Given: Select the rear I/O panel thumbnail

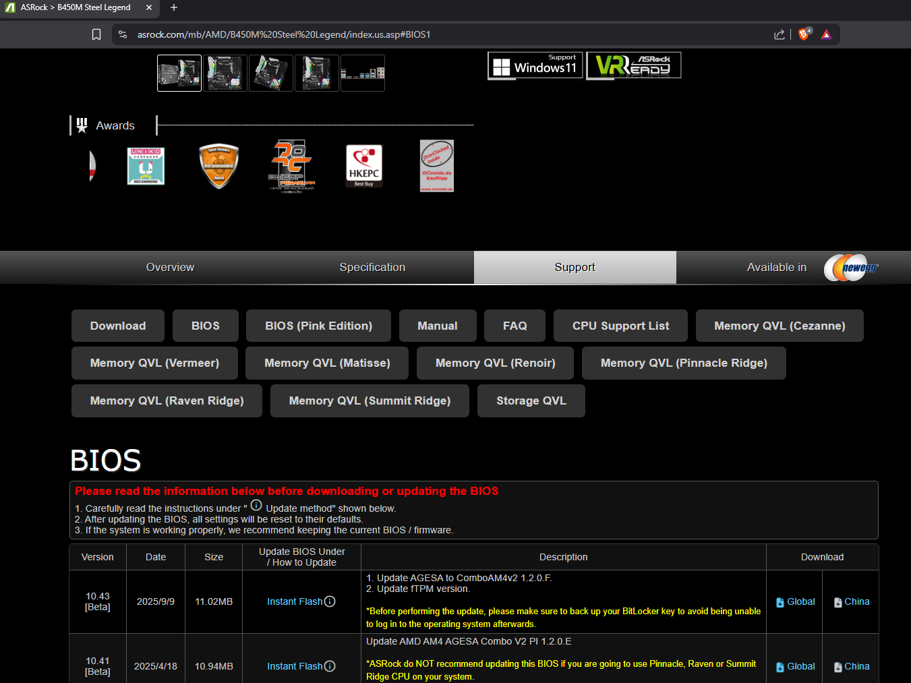Looking at the screenshot, I should 363,73.
